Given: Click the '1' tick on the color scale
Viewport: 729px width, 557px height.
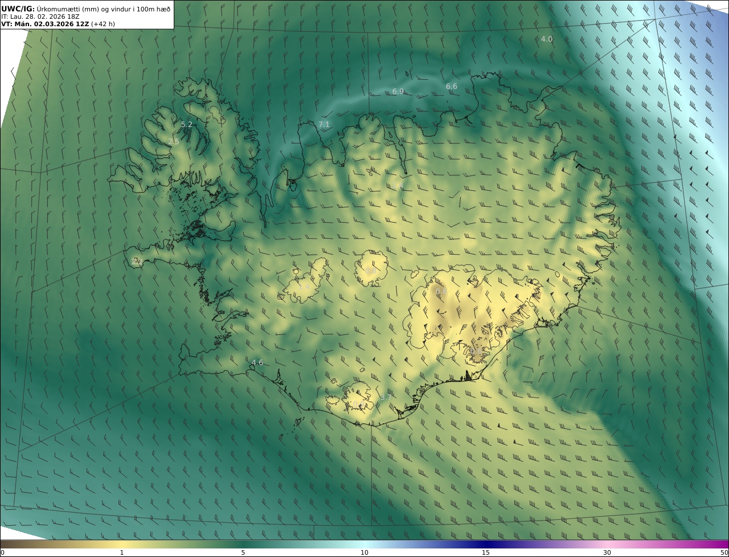Looking at the screenshot, I should point(122,553).
